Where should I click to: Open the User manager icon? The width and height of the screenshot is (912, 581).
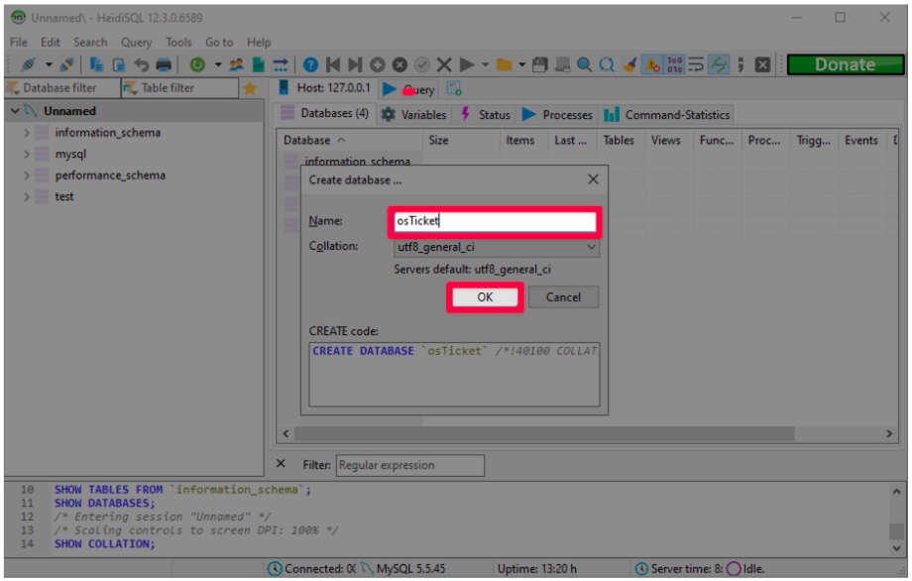(236, 64)
